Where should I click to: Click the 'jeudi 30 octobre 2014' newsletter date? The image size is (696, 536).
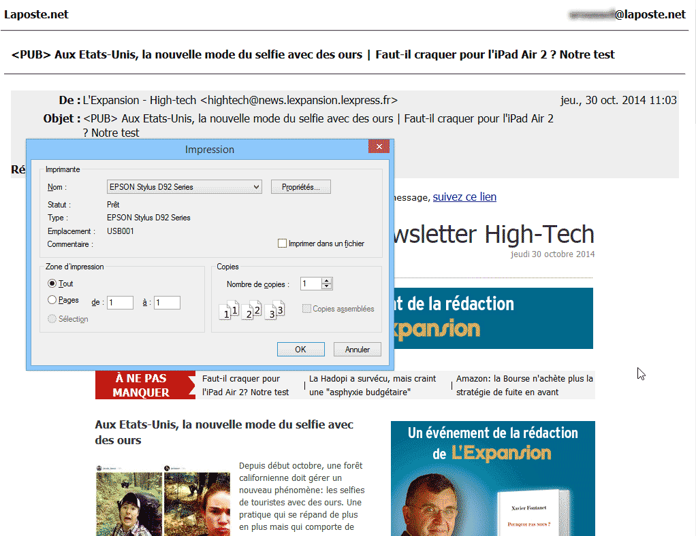[552, 254]
